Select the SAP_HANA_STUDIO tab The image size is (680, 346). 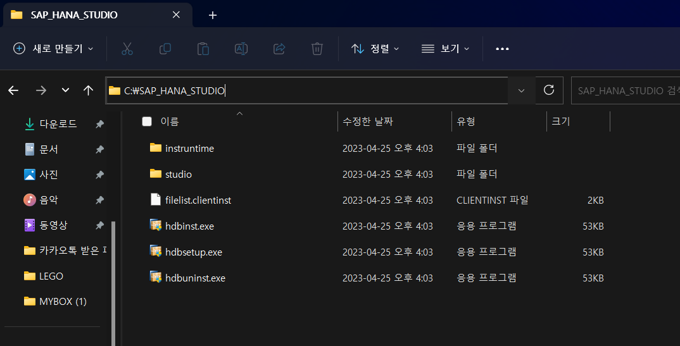[x=98, y=15]
